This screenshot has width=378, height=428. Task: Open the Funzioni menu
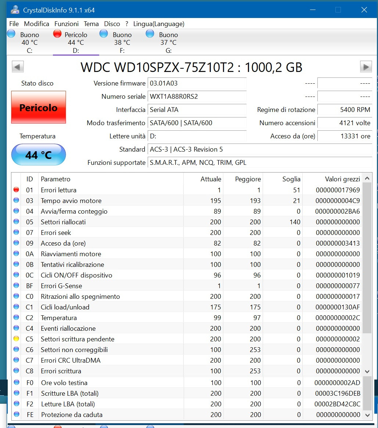click(66, 24)
